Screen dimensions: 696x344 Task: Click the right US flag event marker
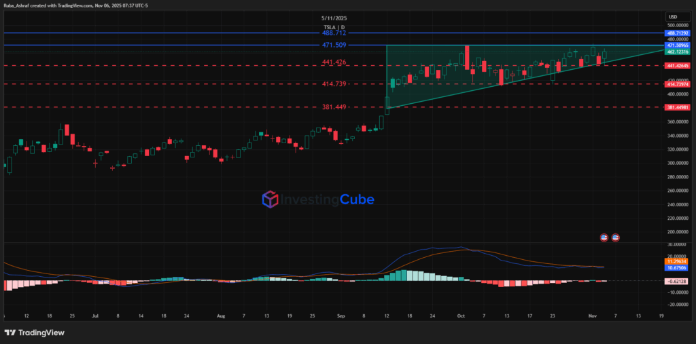click(616, 237)
